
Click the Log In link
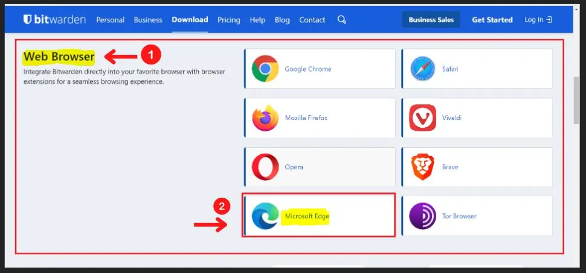(538, 19)
